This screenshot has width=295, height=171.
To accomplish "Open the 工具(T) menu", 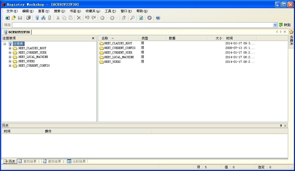I will (110, 11).
